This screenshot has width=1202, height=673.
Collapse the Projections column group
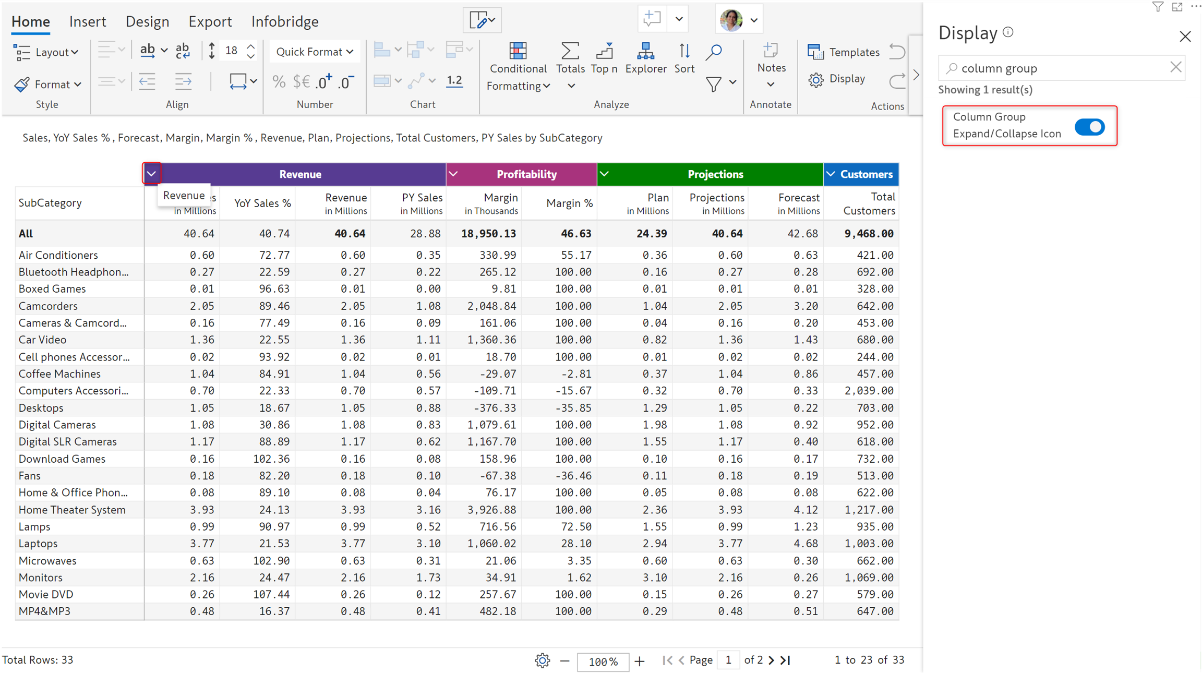click(604, 174)
